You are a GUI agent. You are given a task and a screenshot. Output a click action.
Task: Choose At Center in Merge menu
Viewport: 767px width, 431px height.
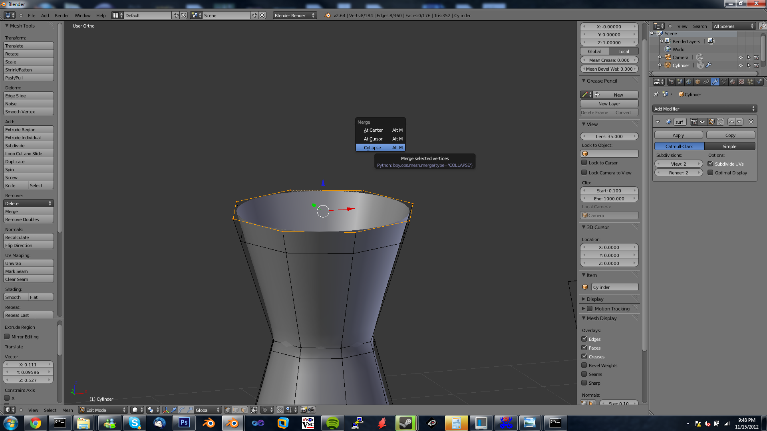(380, 130)
